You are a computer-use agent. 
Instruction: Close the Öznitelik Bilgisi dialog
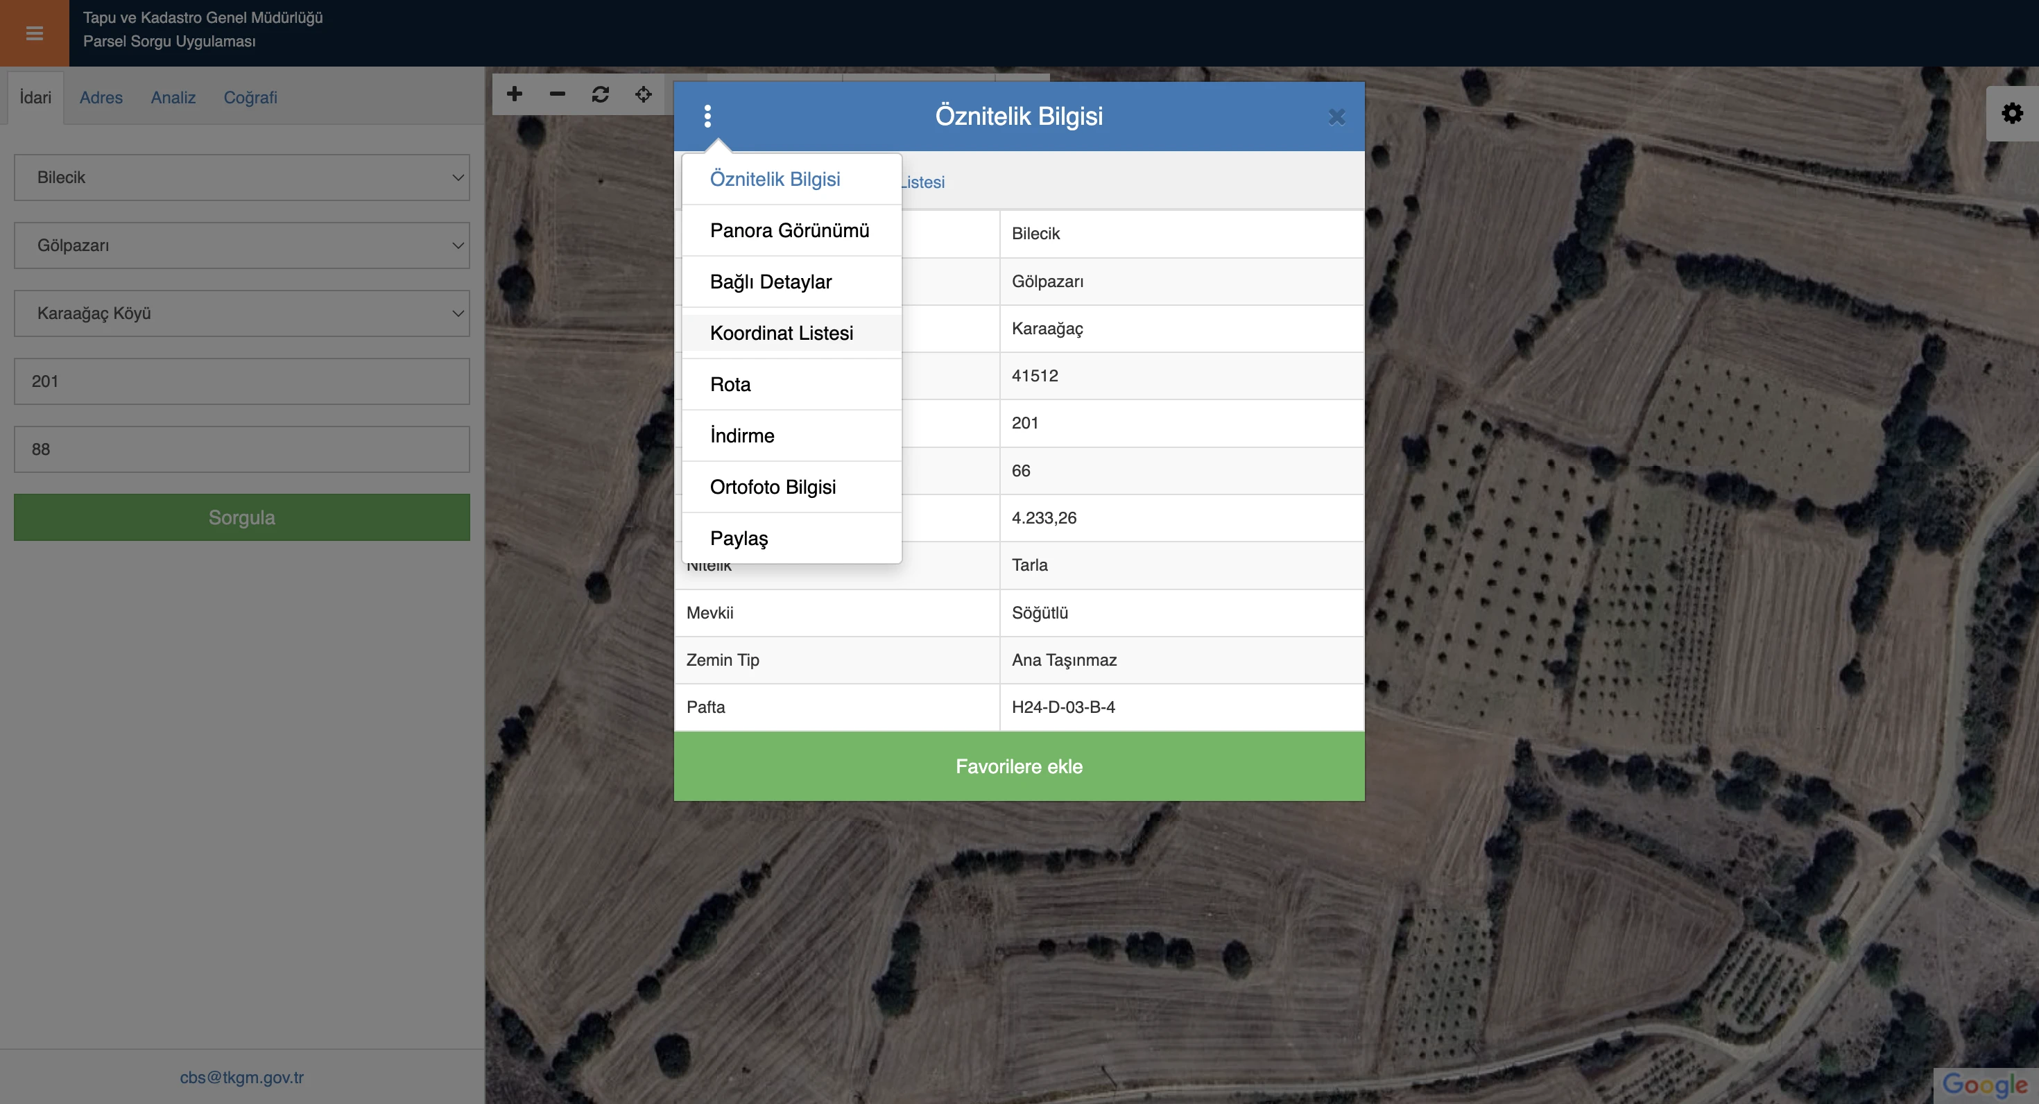[1337, 117]
